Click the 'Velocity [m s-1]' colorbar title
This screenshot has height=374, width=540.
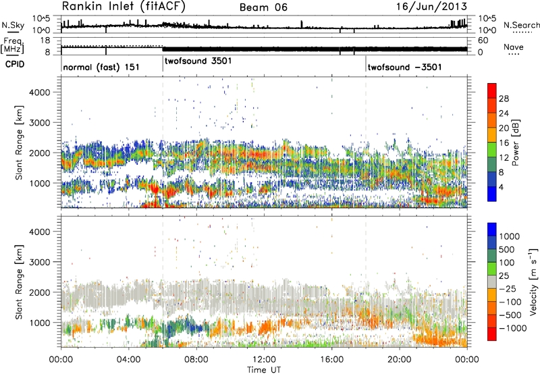pos(533,282)
